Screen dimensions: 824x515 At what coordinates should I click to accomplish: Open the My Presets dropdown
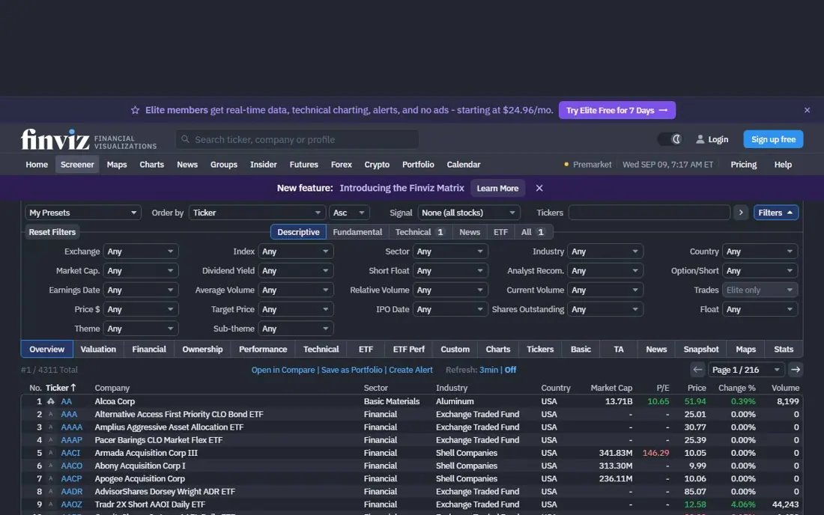pyautogui.click(x=83, y=213)
